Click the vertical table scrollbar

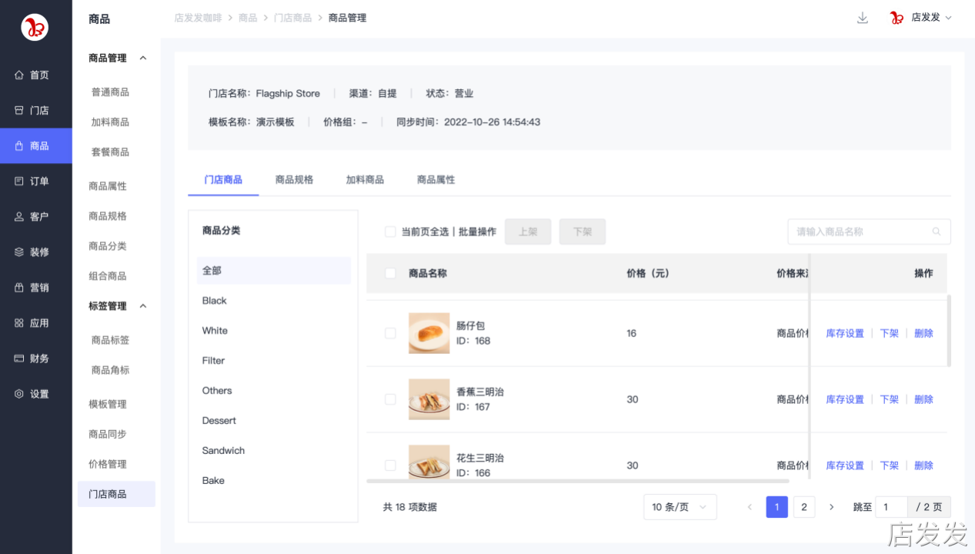click(948, 330)
